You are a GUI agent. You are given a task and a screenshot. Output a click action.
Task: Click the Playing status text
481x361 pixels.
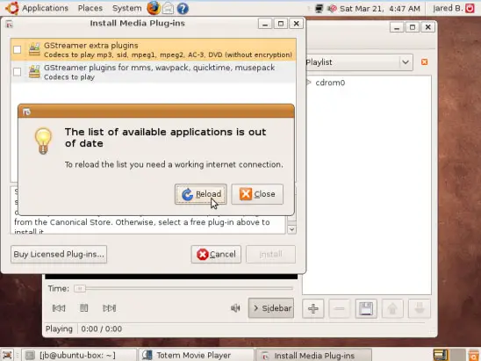pyautogui.click(x=59, y=329)
